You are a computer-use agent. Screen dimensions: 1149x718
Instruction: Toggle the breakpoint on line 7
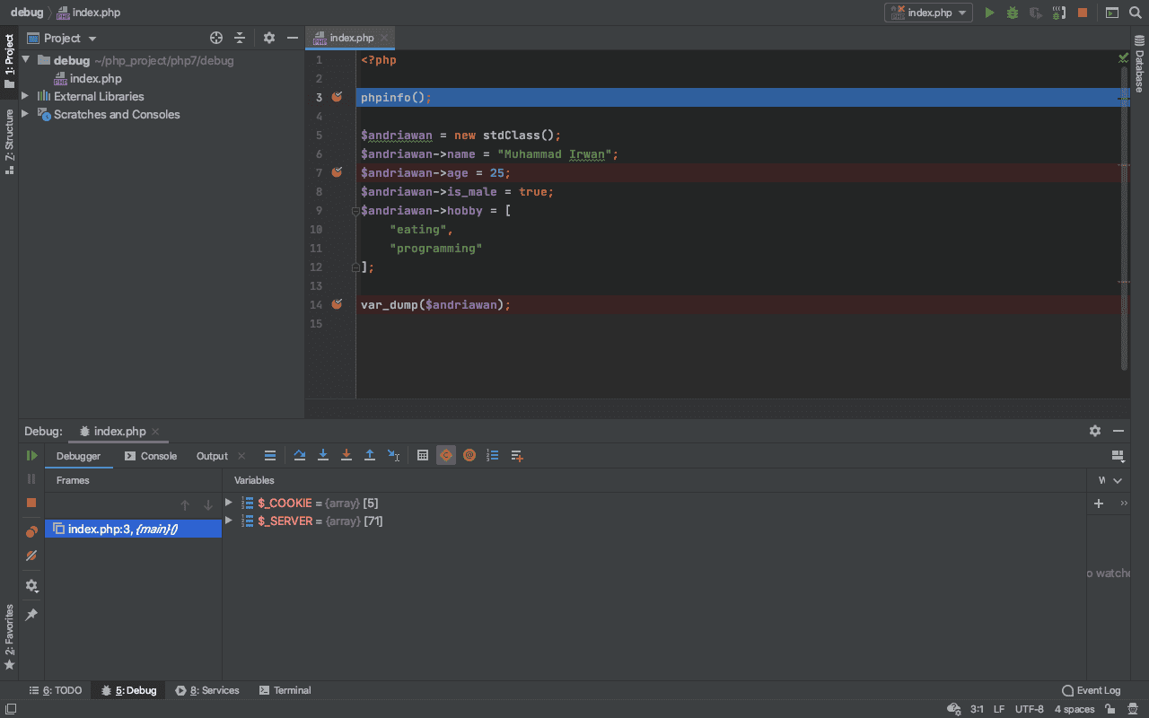coord(337,172)
